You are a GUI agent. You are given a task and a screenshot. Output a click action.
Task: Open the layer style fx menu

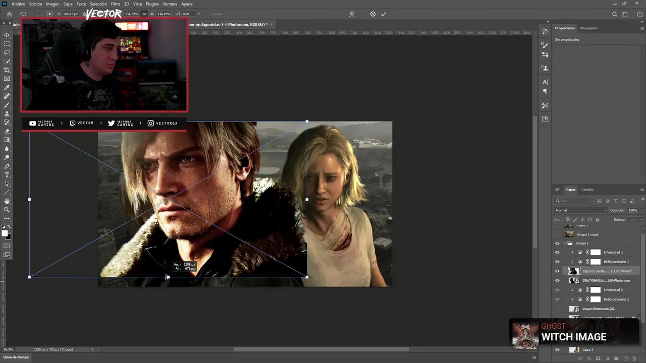[x=589, y=358]
